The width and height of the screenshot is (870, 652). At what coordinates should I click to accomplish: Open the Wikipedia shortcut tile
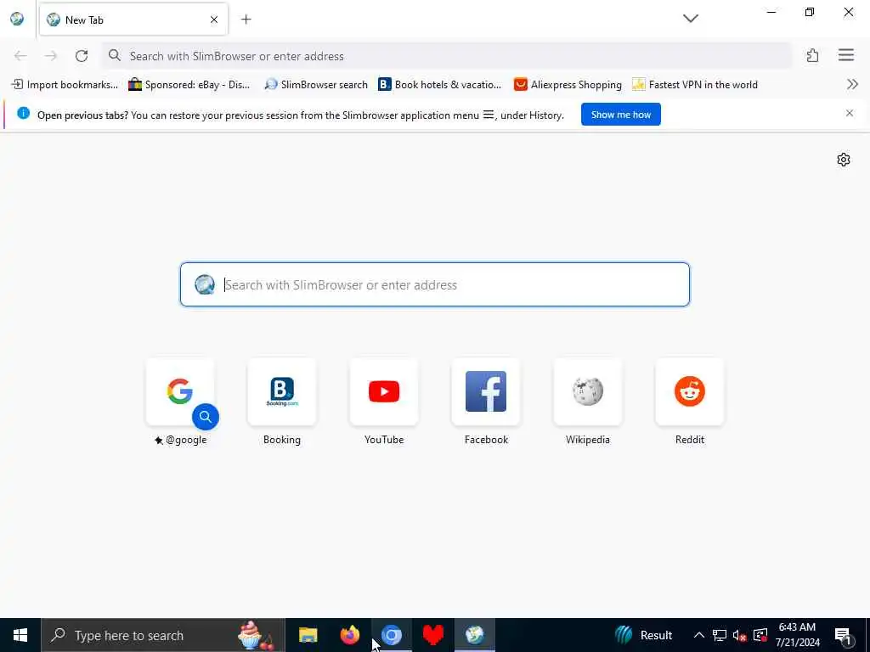coord(588,391)
